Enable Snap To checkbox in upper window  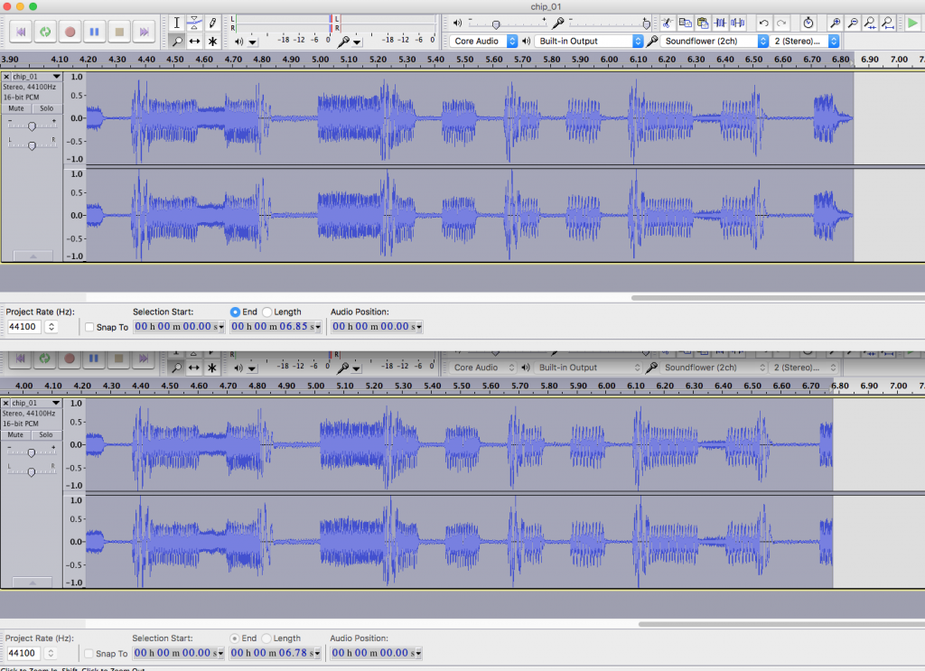point(89,327)
